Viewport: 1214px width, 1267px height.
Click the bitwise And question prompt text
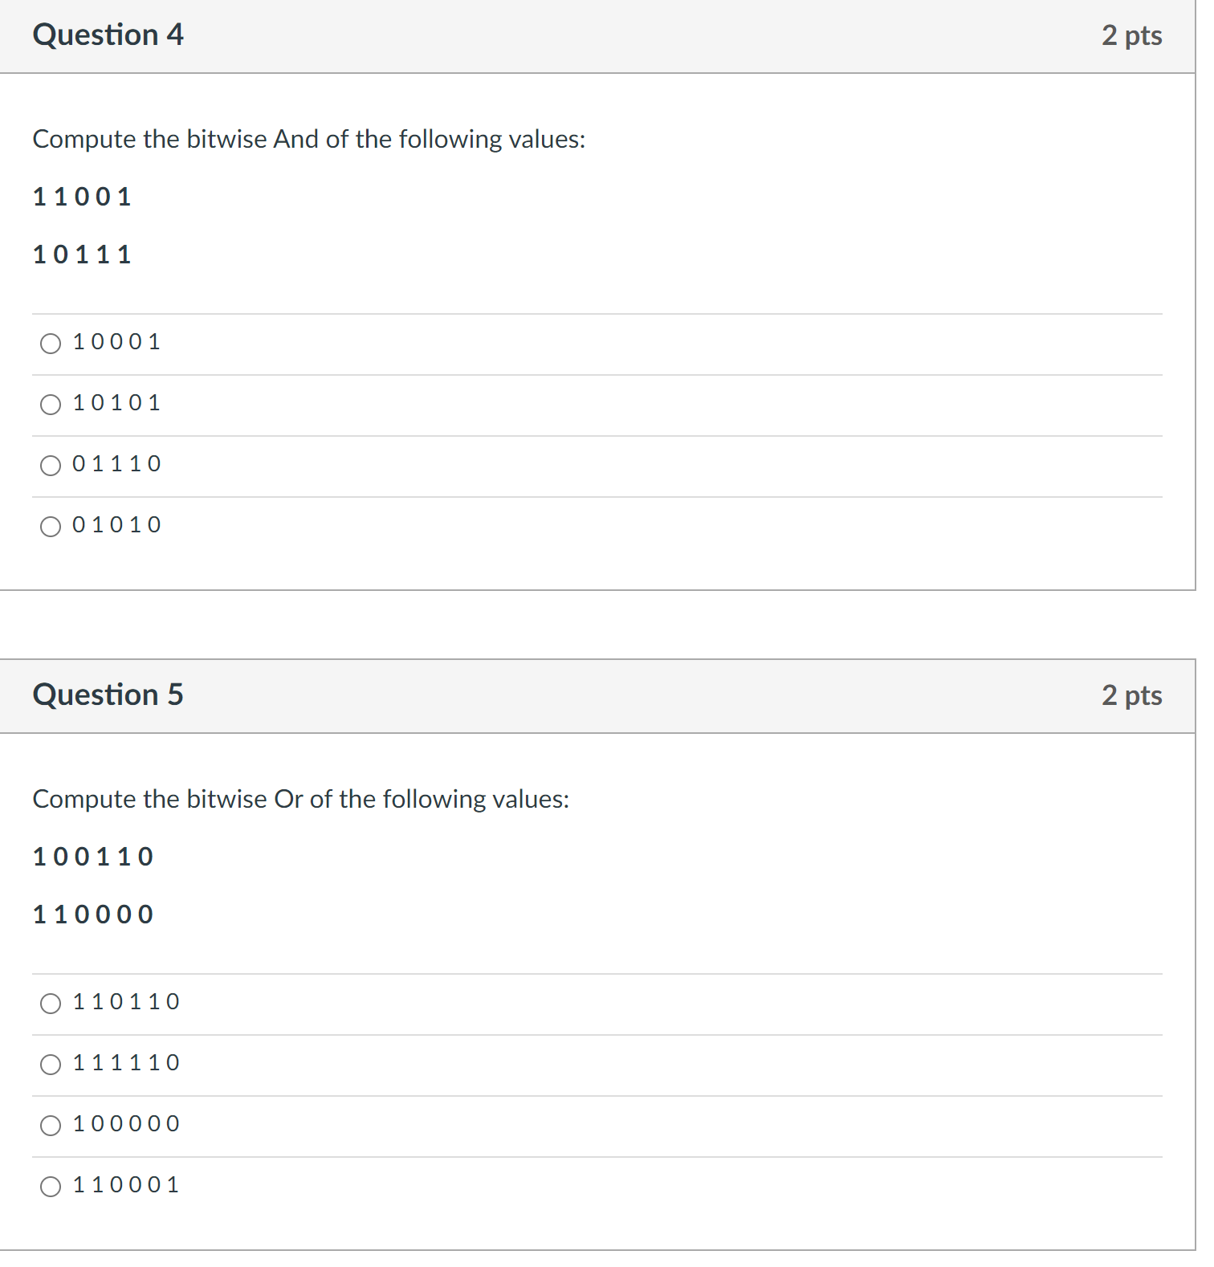pos(309,139)
